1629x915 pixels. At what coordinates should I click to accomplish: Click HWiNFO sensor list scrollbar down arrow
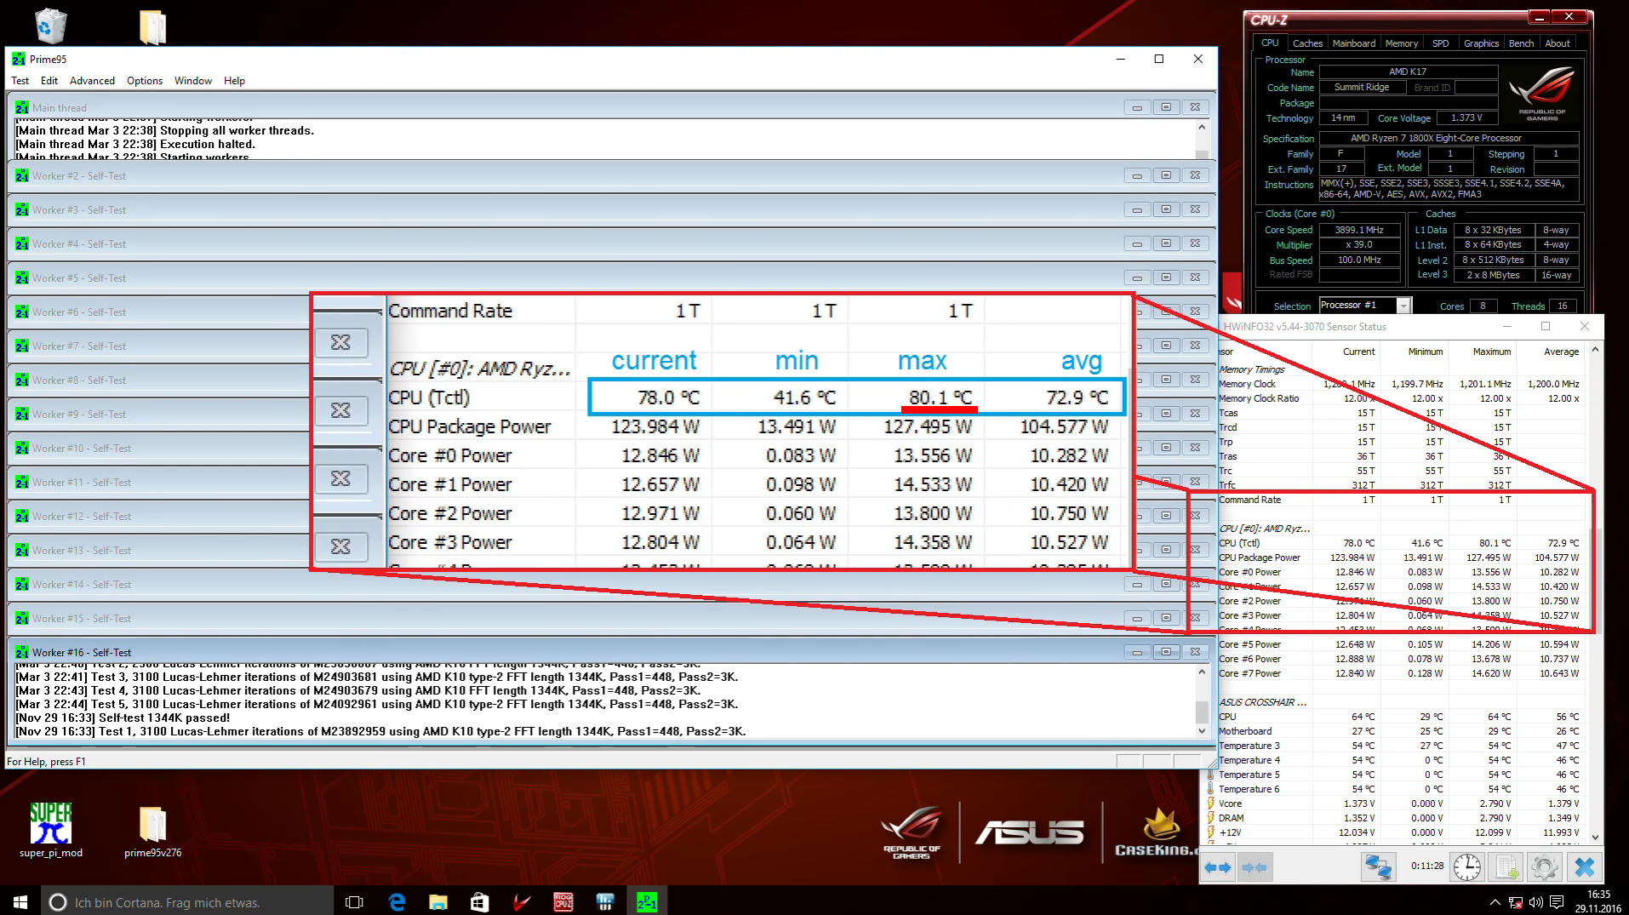pyautogui.click(x=1595, y=838)
